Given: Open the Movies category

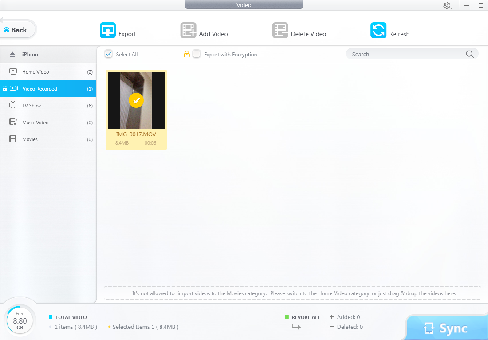Looking at the screenshot, I should pyautogui.click(x=30, y=139).
